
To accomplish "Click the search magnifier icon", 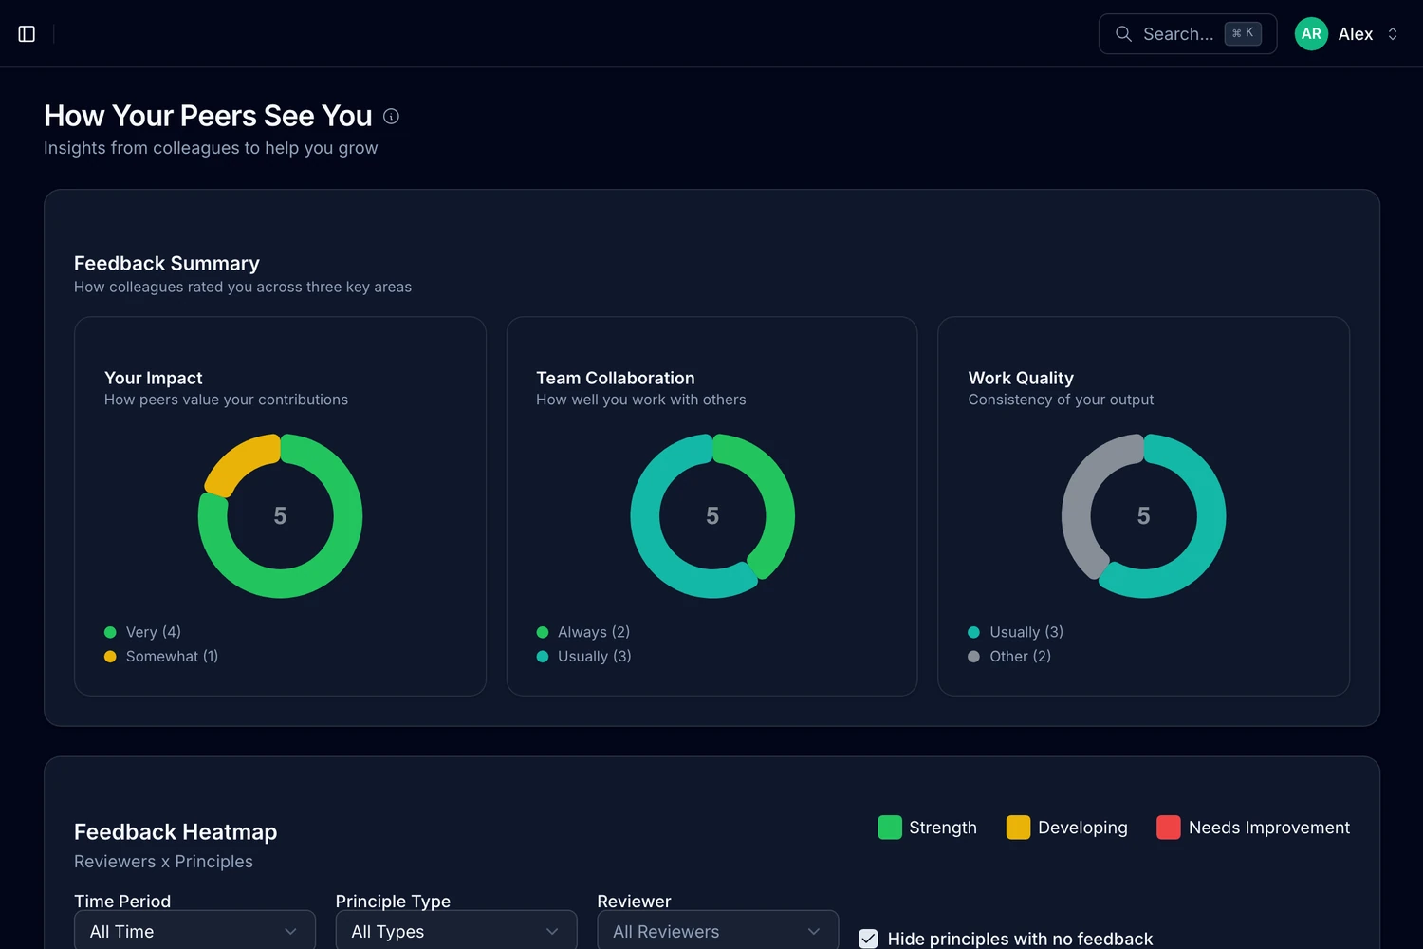I will pyautogui.click(x=1123, y=34).
